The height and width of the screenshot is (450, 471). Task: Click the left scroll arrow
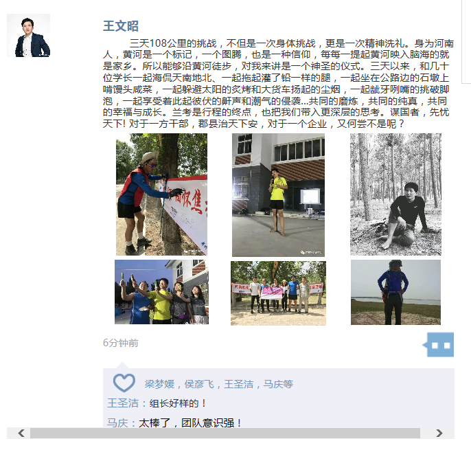point(21,433)
